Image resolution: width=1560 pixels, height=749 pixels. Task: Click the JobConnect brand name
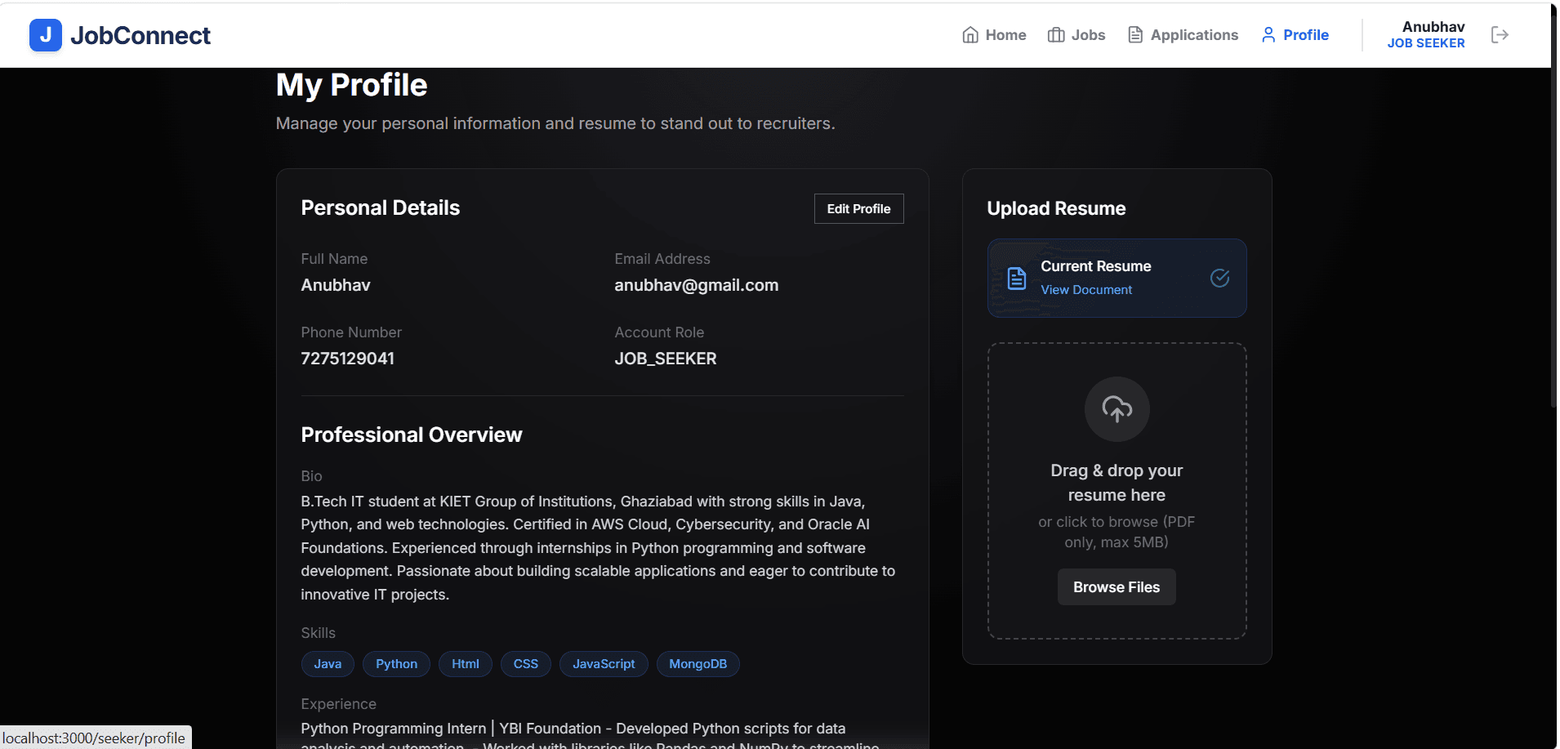140,36
